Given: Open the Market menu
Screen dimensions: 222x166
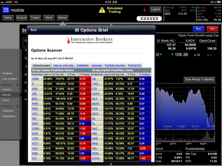Looking at the screenshot, I should [x=63, y=17].
